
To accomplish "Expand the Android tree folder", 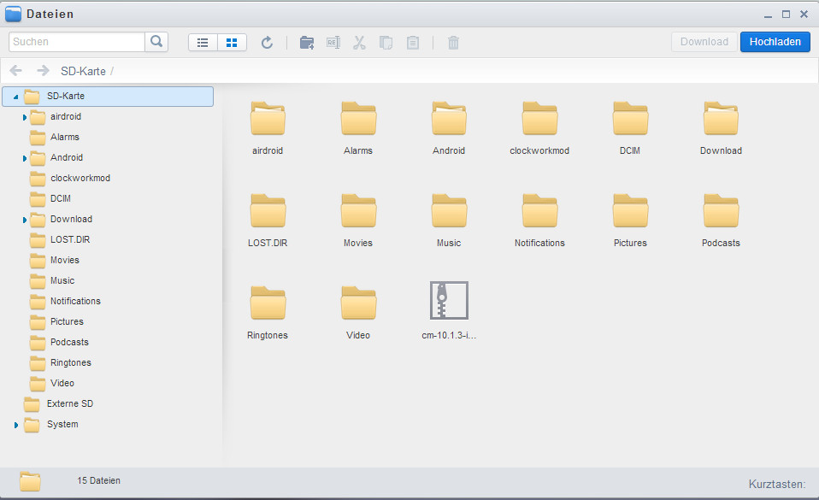I will (25, 158).
